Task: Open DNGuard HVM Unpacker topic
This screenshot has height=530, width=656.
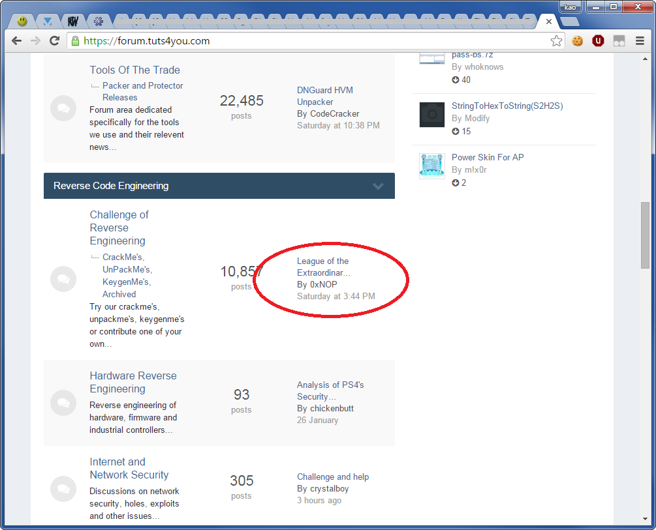Action: (324, 96)
